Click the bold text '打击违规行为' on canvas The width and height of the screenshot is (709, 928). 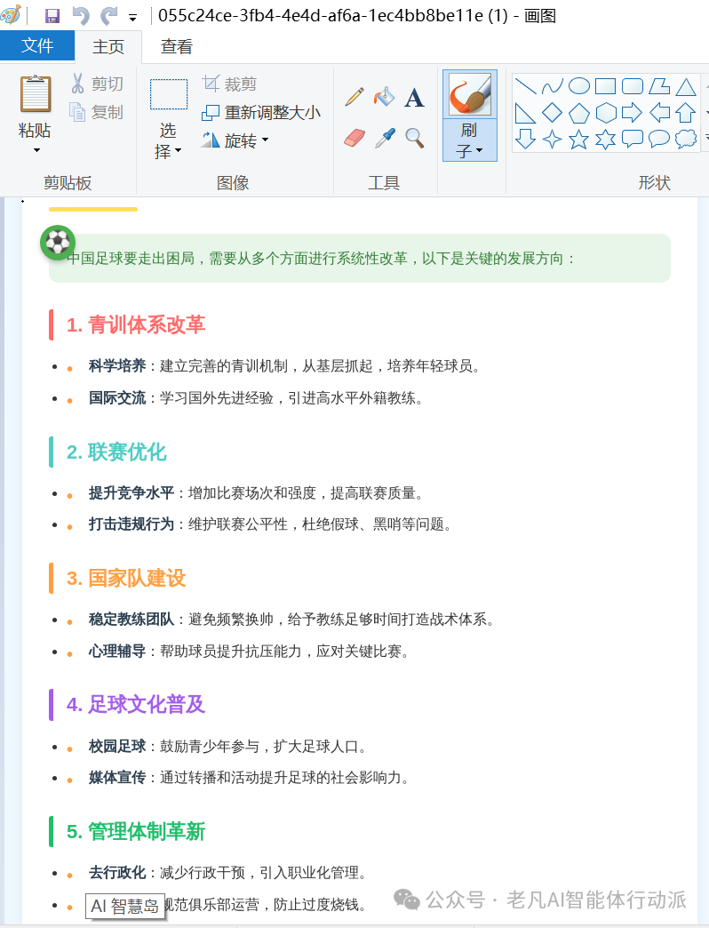point(131,524)
